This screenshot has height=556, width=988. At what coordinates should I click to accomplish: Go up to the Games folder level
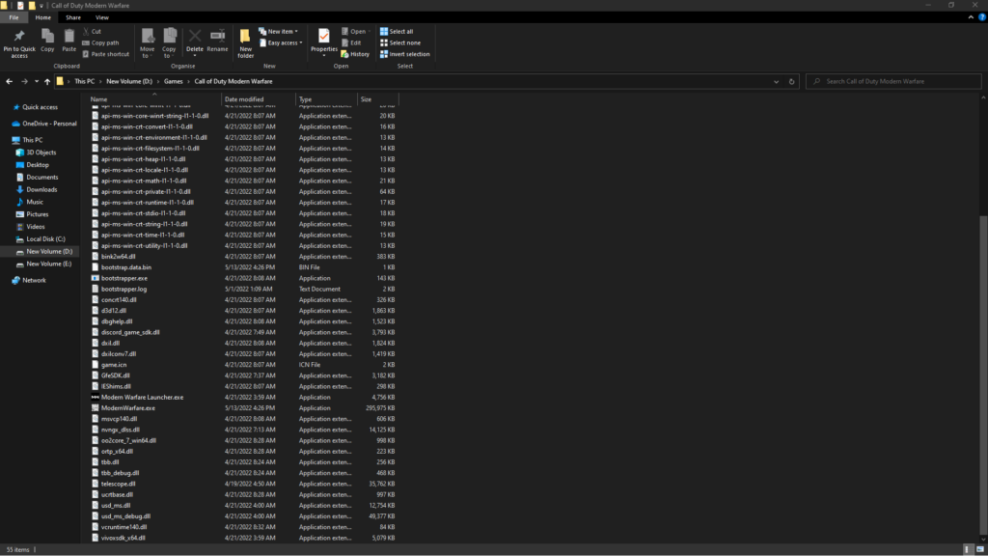pos(47,81)
